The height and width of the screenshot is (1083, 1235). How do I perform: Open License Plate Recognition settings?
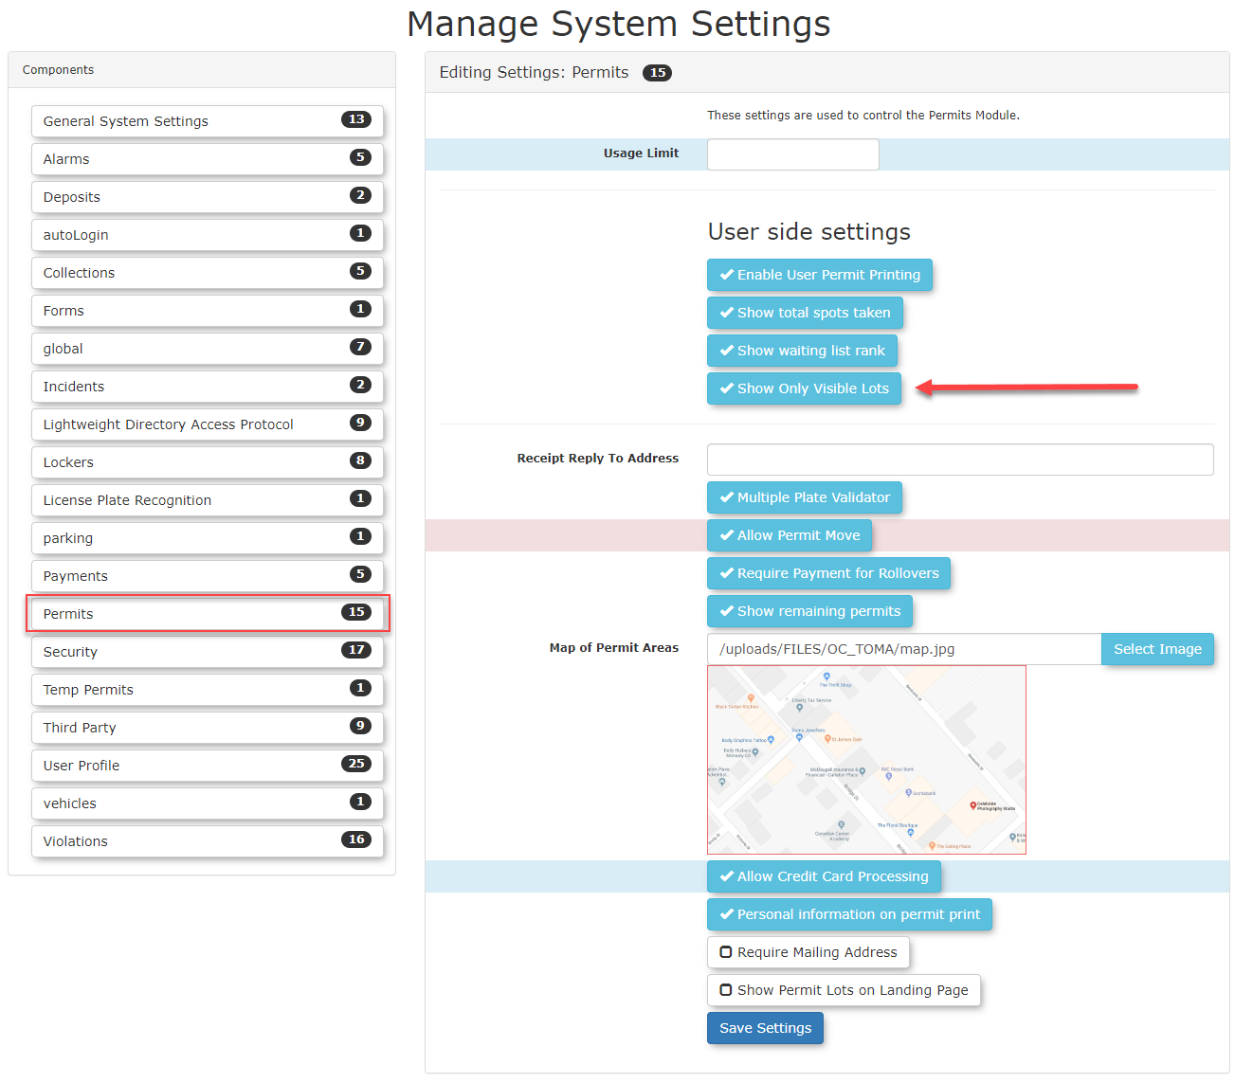[x=208, y=500]
